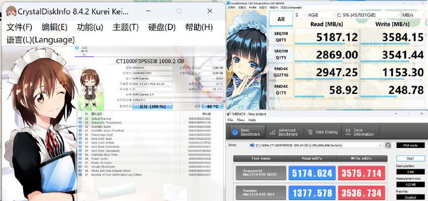Switch to the Data Erasing tab in TxBENCH
428x201 pixels.
322,132
